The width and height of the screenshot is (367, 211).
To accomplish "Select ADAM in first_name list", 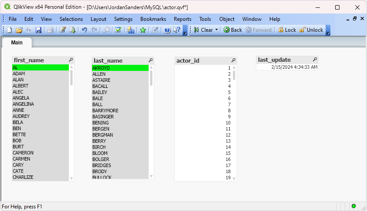I will click(41, 74).
